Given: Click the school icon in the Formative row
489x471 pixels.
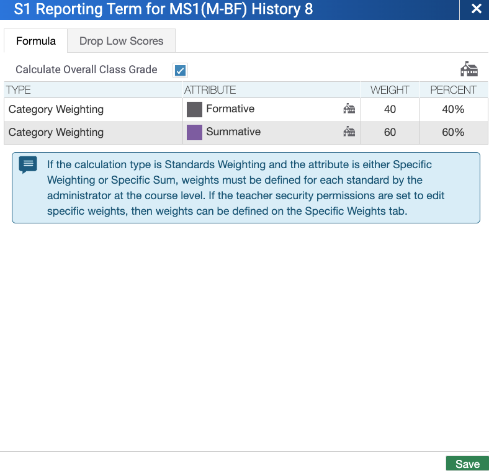Looking at the screenshot, I should tap(349, 109).
